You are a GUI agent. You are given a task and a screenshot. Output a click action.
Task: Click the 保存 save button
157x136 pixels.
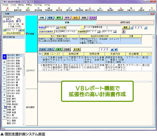click(67, 18)
